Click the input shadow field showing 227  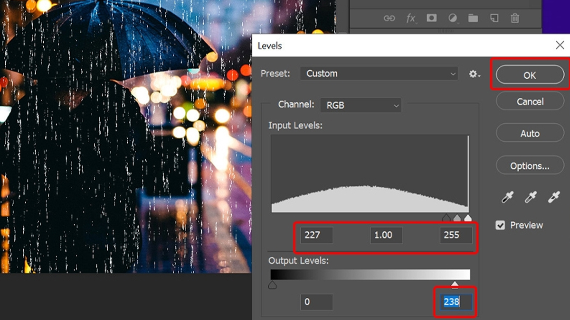tap(316, 235)
